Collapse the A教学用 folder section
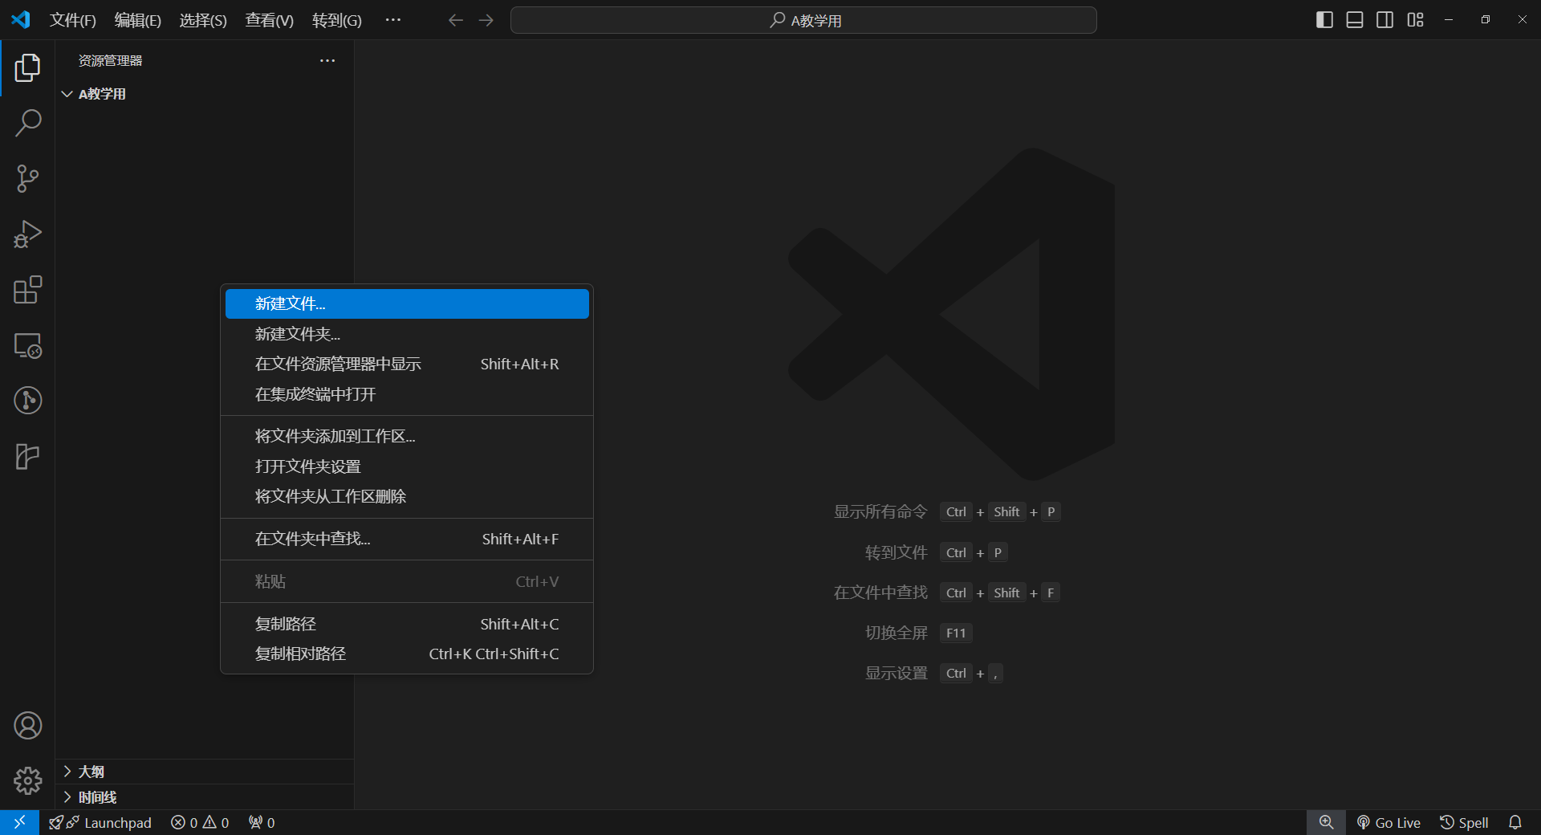This screenshot has height=835, width=1541. (204, 94)
